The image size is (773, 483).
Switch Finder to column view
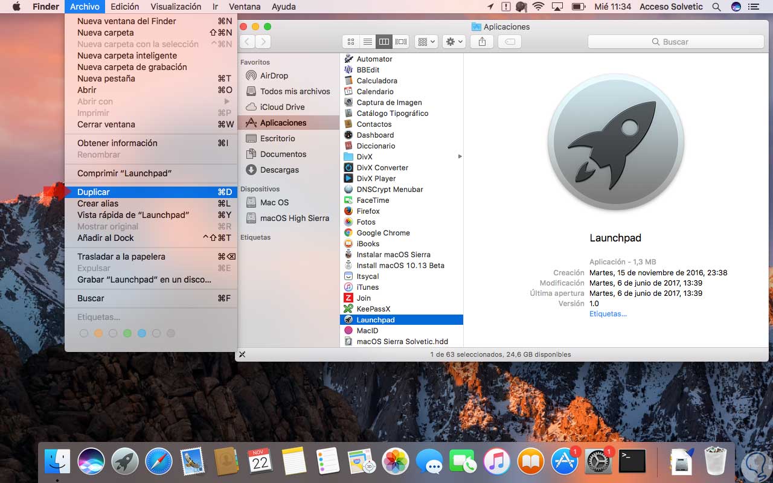(x=384, y=42)
